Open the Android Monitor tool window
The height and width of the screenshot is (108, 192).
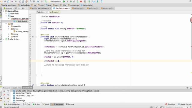pos(12,104)
